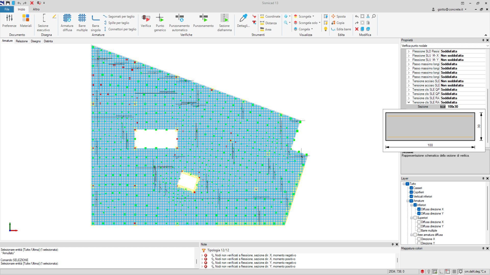490x275 pixels.
Task: Open the Sezione diaframma tool
Action: [224, 22]
